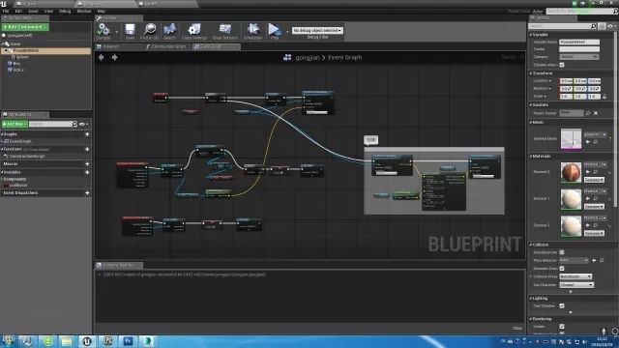
Task: Open the variable Category dropdown
Action: click(x=579, y=57)
